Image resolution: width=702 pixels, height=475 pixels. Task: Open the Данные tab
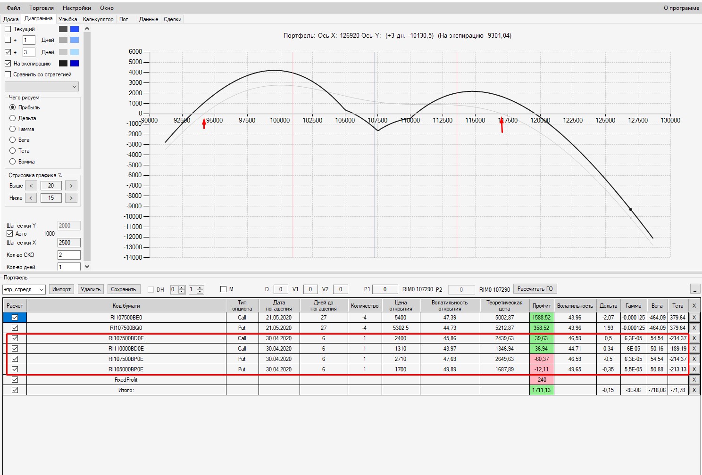pos(149,19)
